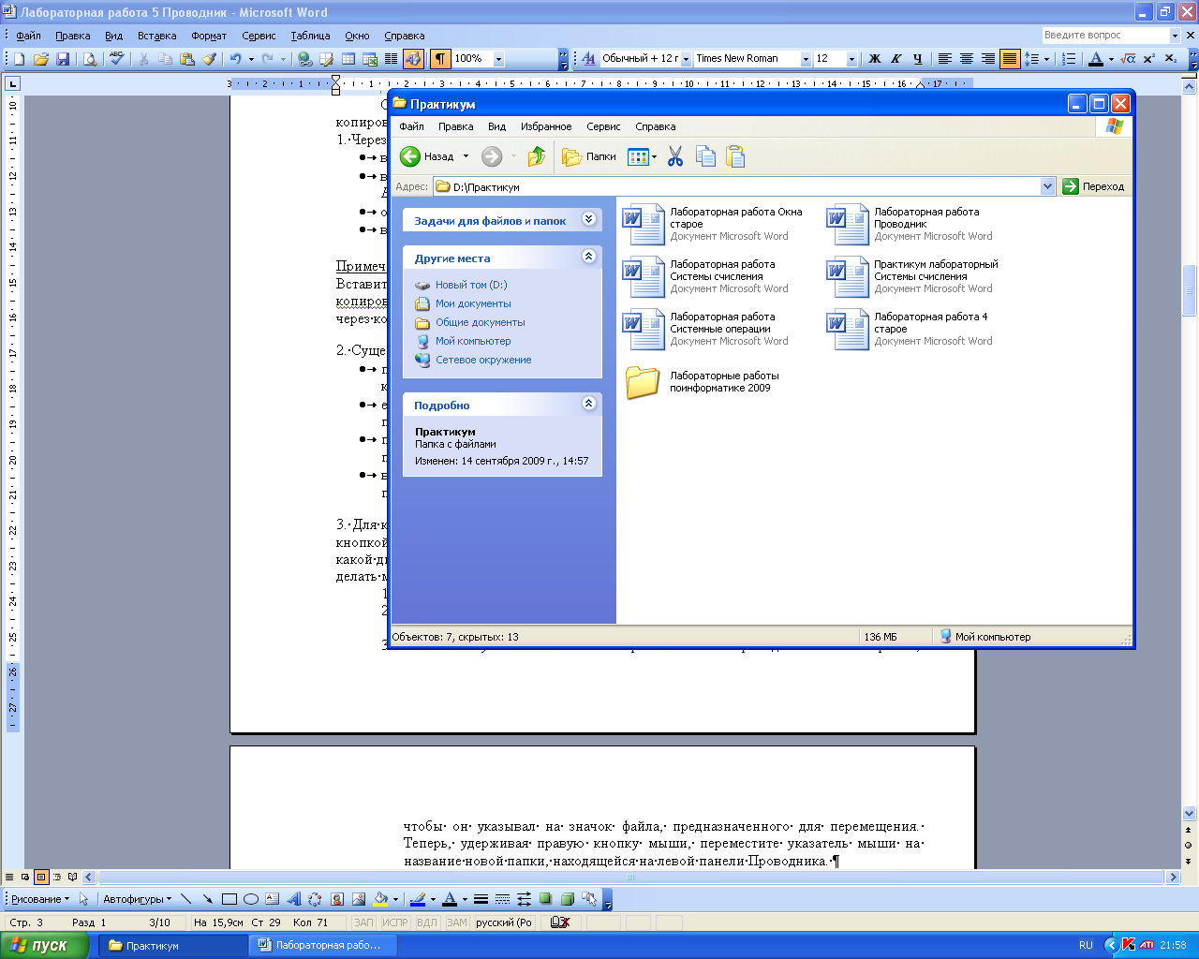Open Times New Roman font dropdown
The image size is (1199, 959).
click(806, 59)
